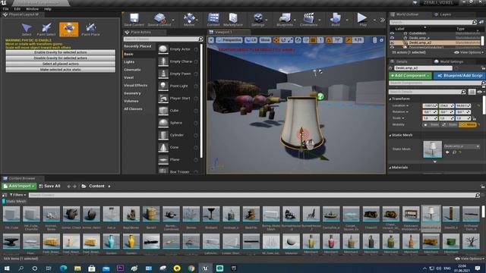Toggle visibility eye for CubeMesh actor
Viewport: 486px width, 273px height.
point(392,33)
